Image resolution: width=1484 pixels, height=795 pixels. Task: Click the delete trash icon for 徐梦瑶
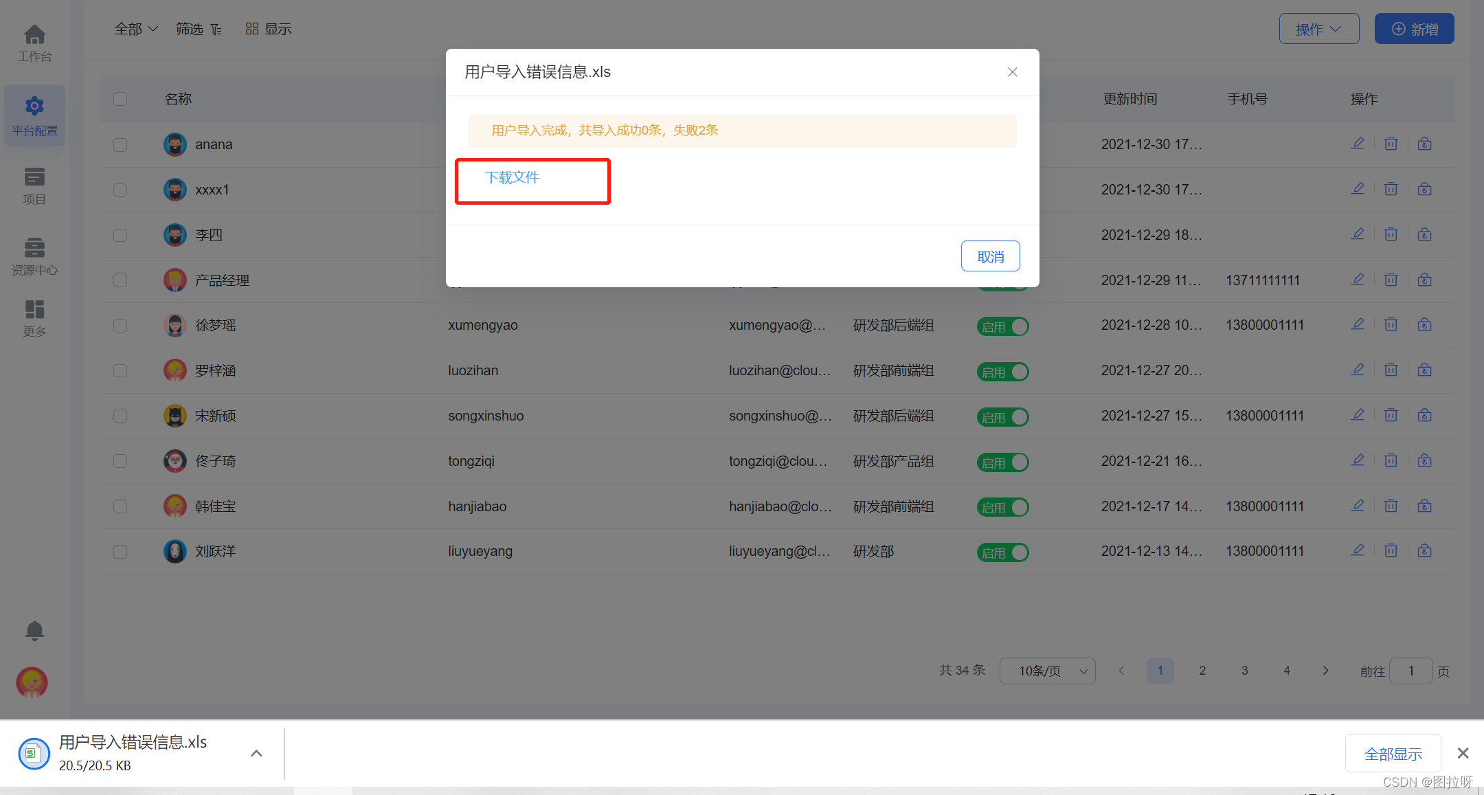pyautogui.click(x=1391, y=324)
